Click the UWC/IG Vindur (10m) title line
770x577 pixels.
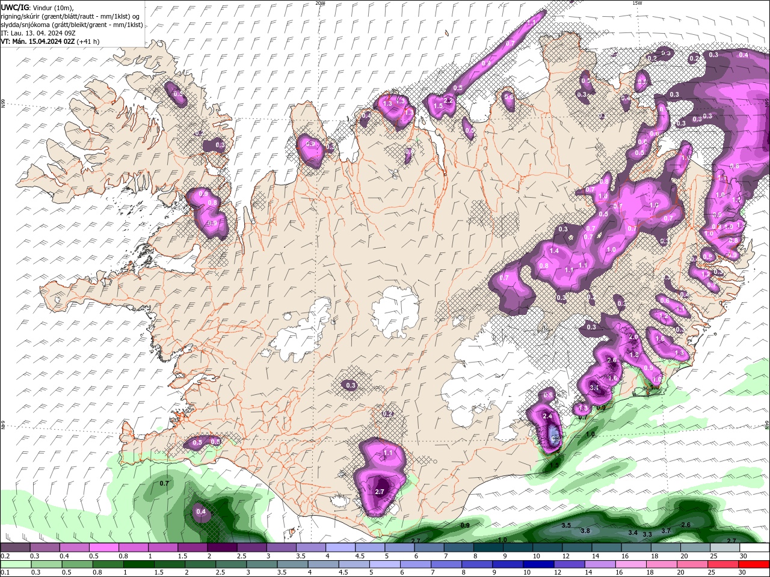pos(37,7)
